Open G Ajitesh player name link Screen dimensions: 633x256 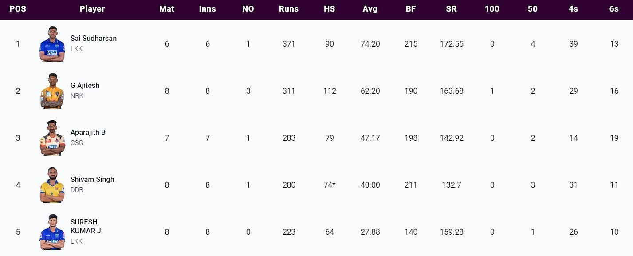(85, 85)
